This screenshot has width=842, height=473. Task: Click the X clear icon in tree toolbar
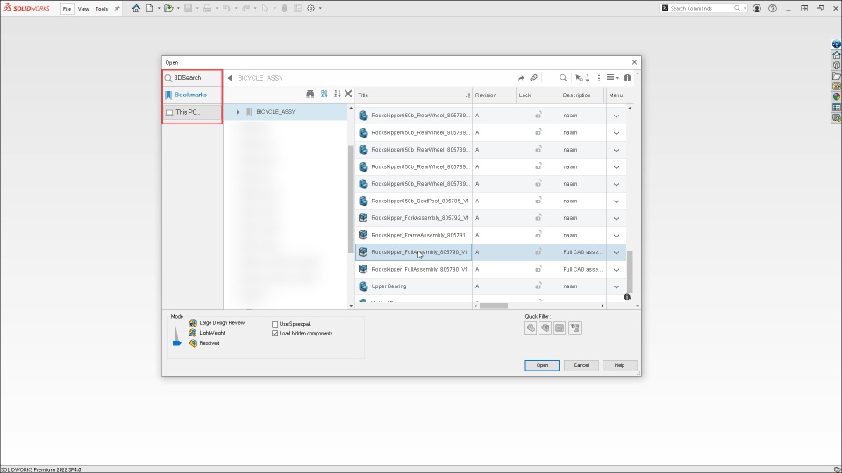pyautogui.click(x=348, y=94)
